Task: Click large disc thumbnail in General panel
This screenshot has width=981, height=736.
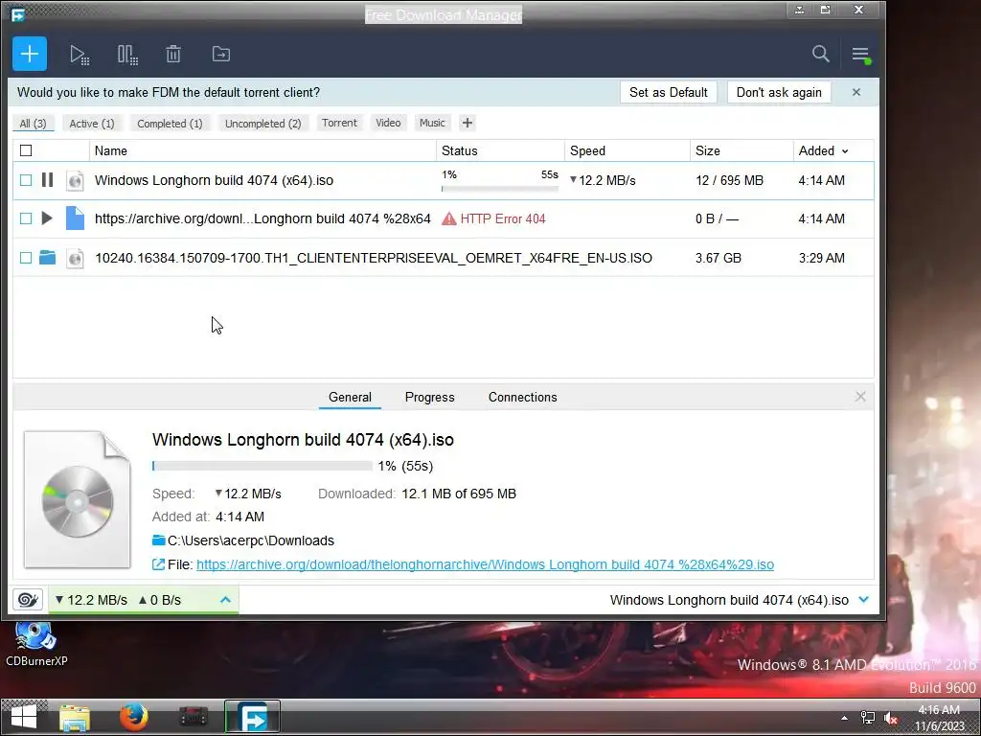Action: coord(77,499)
